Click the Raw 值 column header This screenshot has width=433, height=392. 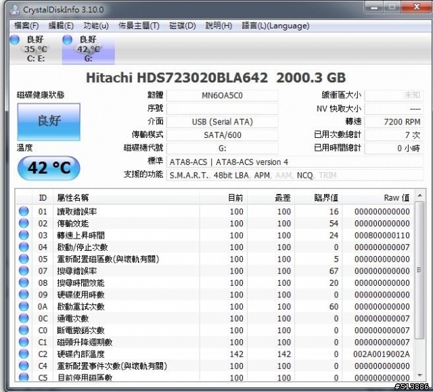pos(378,198)
